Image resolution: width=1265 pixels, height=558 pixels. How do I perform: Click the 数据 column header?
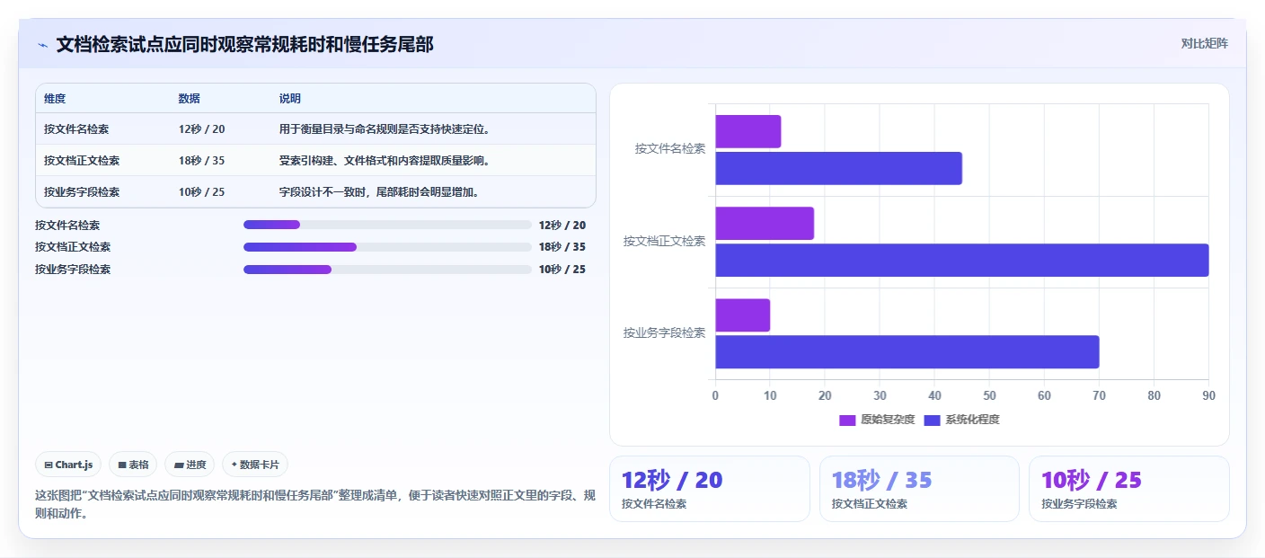click(190, 99)
